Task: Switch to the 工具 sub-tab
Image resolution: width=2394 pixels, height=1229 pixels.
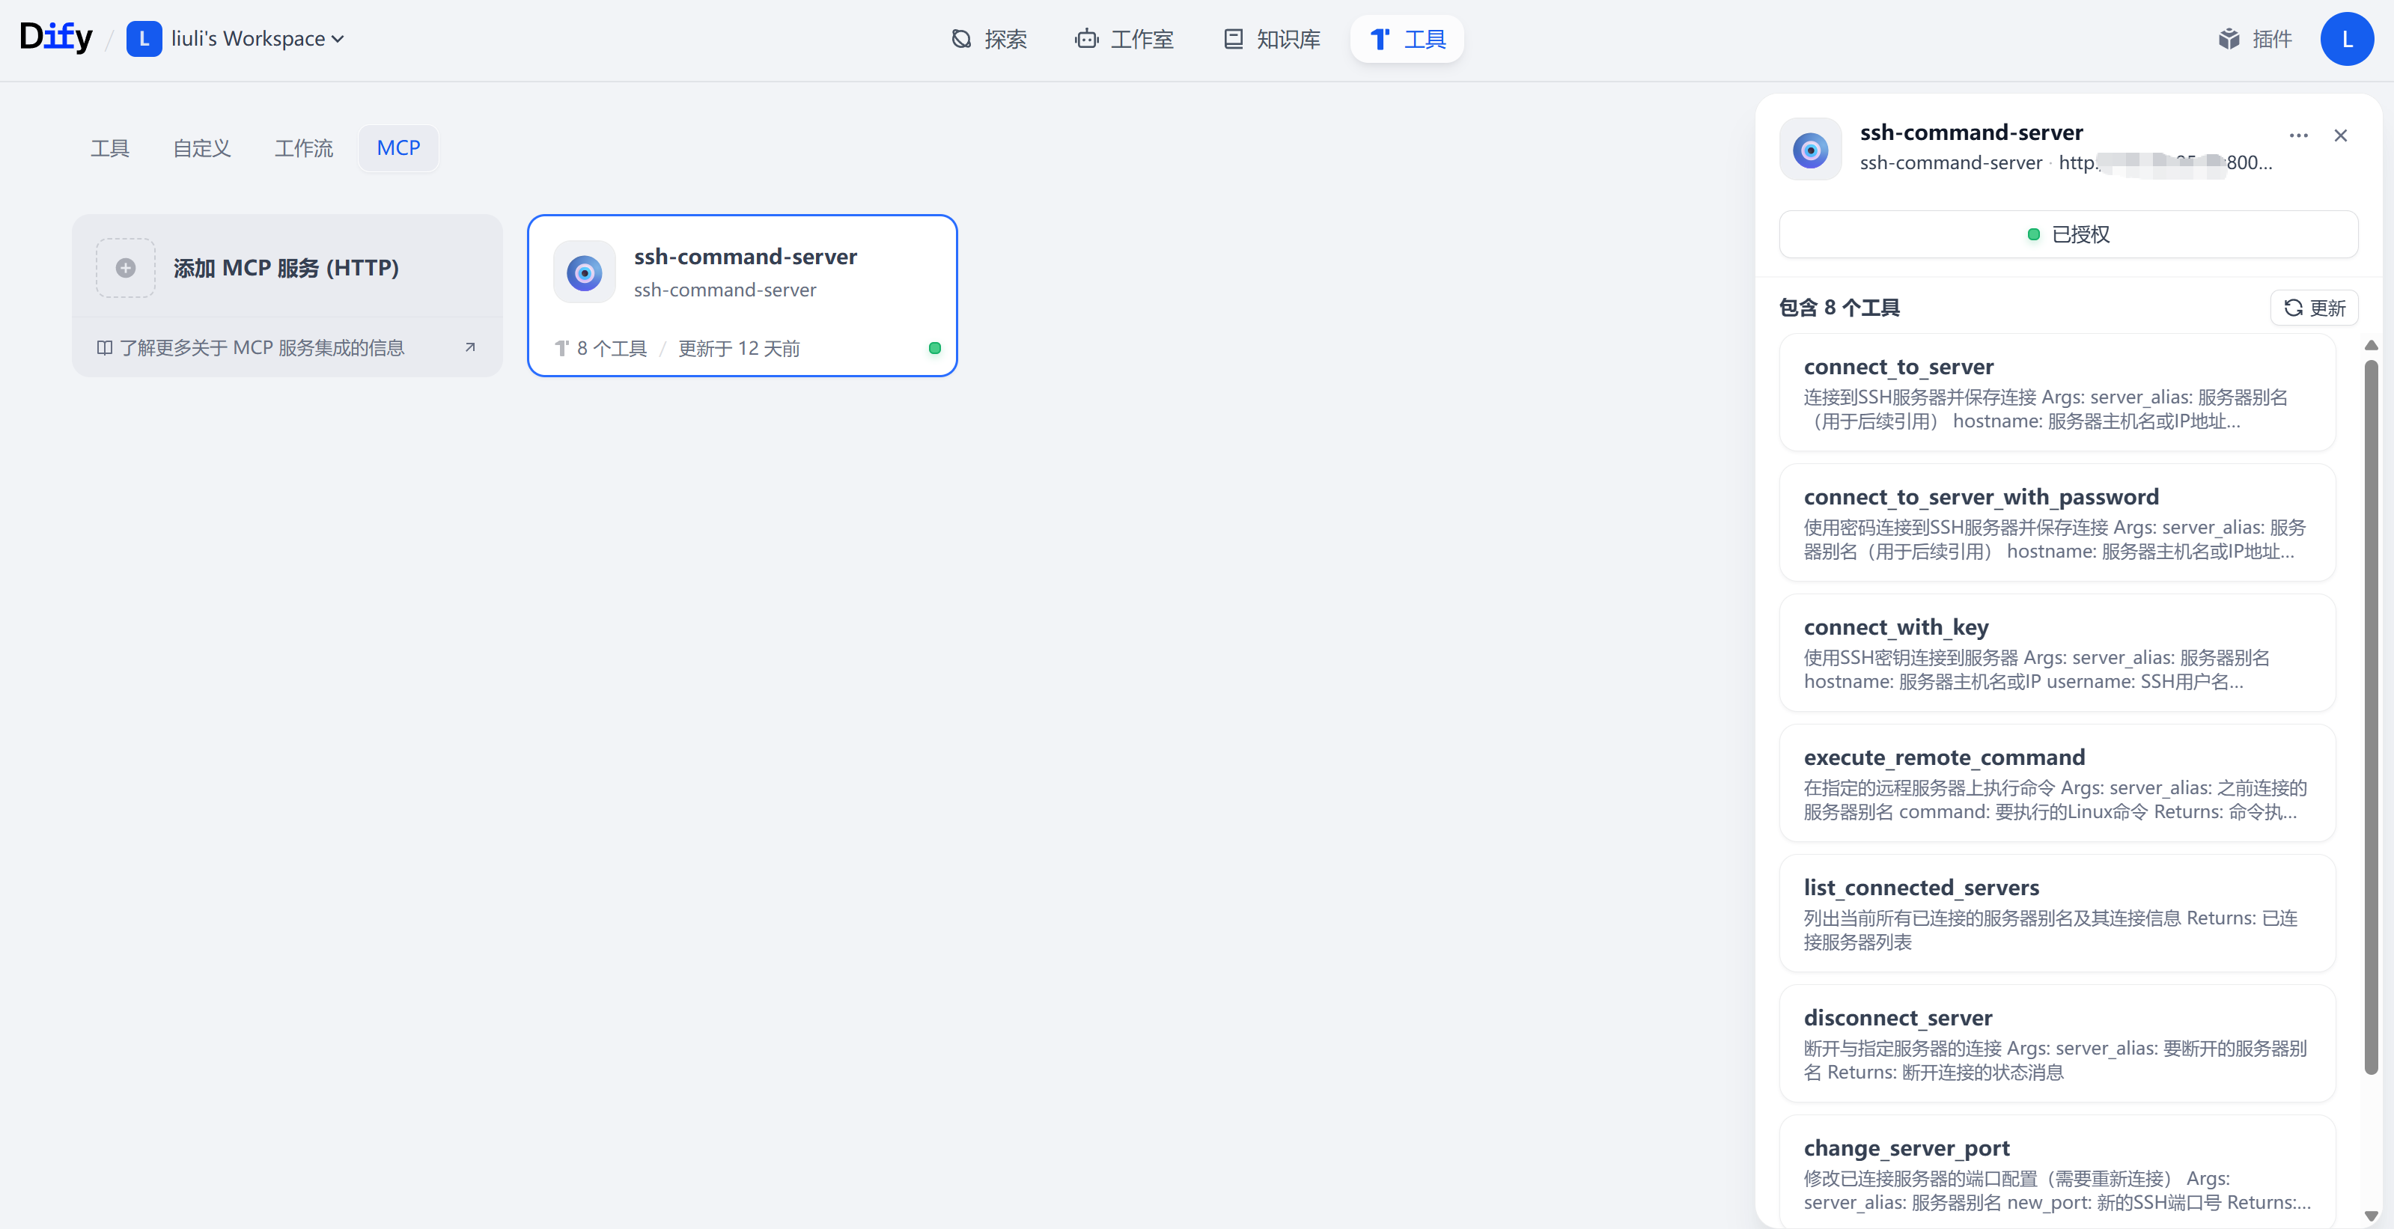Action: (x=109, y=147)
